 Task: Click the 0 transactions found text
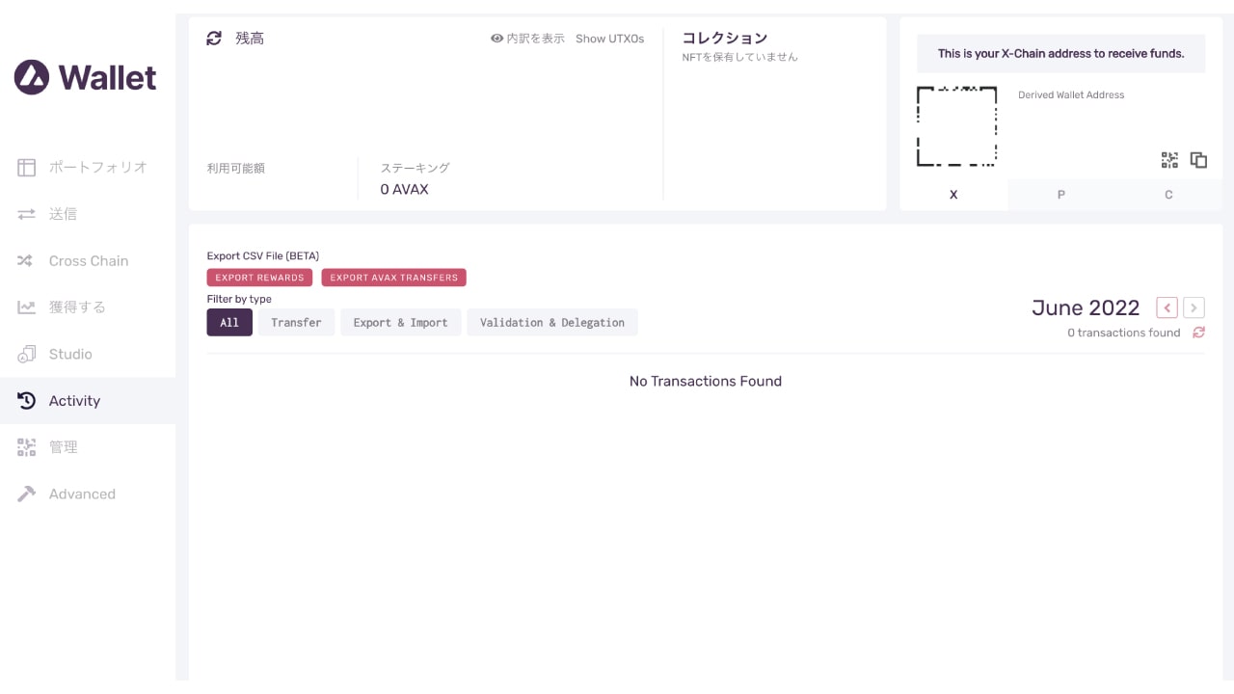tap(1124, 333)
